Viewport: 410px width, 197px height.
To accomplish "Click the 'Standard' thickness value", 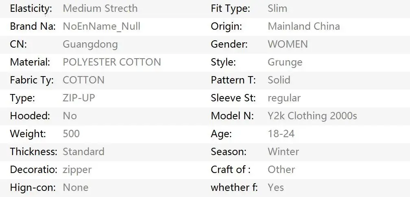I will point(83,152).
